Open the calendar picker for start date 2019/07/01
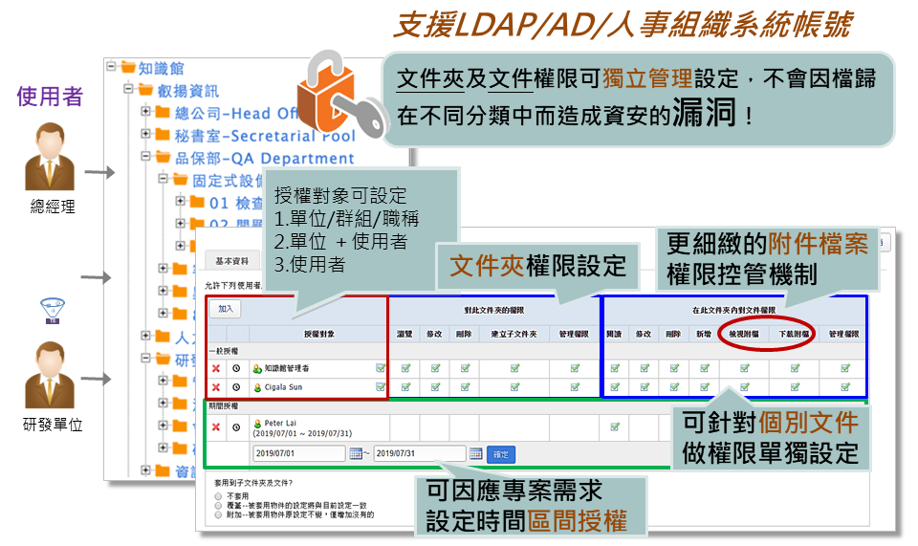Image resolution: width=918 pixels, height=546 pixels. (356, 453)
